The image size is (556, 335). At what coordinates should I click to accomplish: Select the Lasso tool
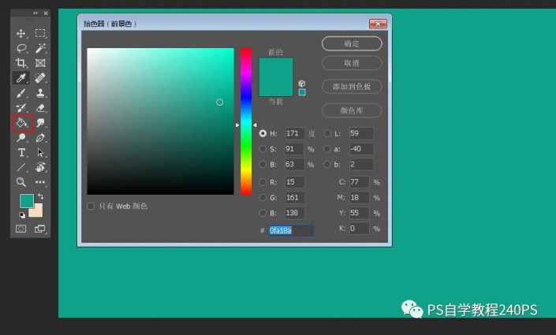point(21,48)
